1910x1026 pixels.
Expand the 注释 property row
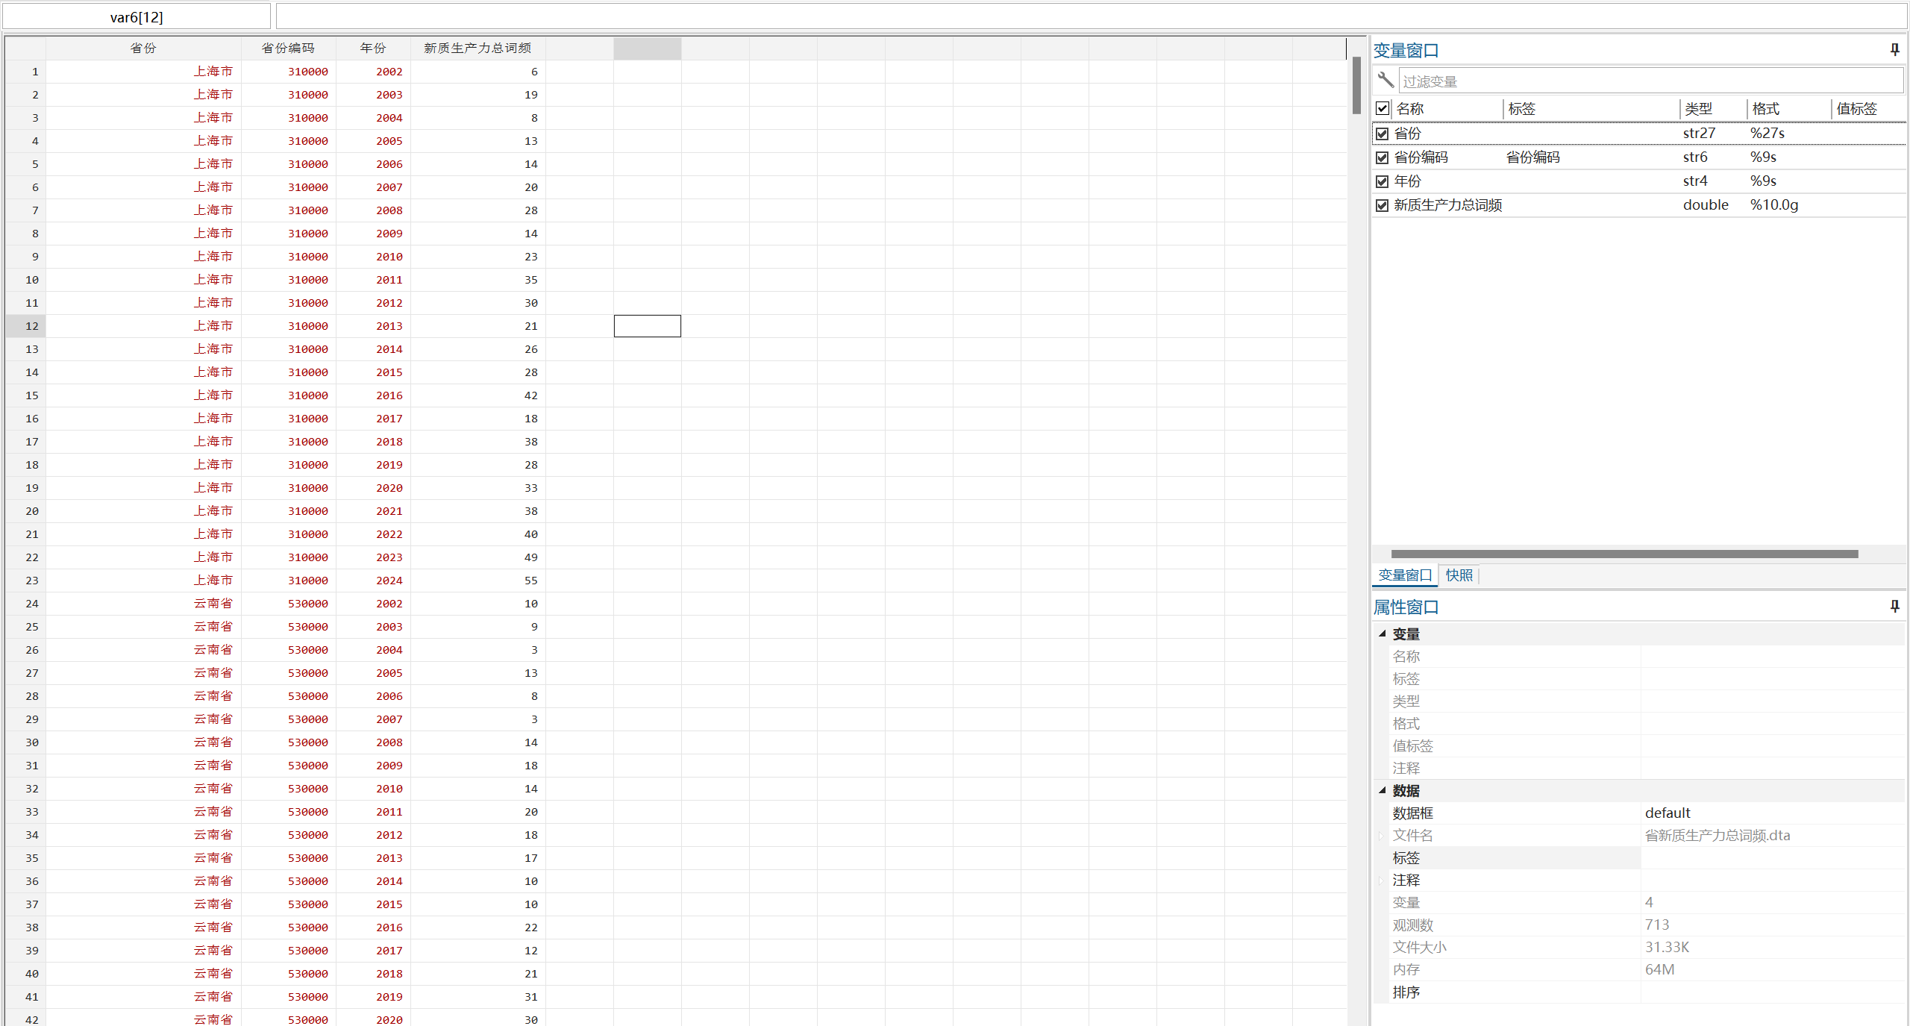(x=1382, y=880)
